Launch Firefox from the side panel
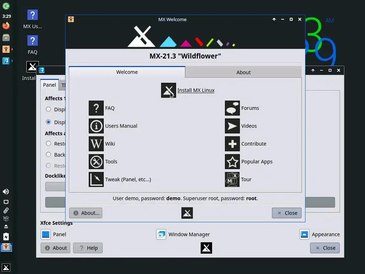Viewport: 365px width, 274px height. coord(6,26)
